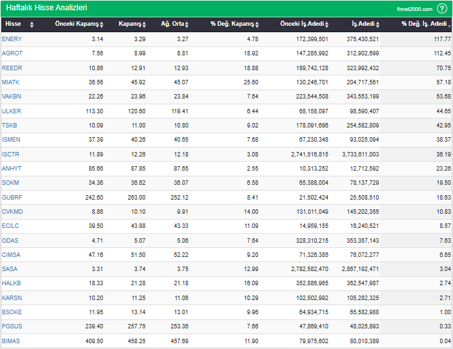
Task: Select SASA previous volume 2,782,582,470
Action: (310, 269)
